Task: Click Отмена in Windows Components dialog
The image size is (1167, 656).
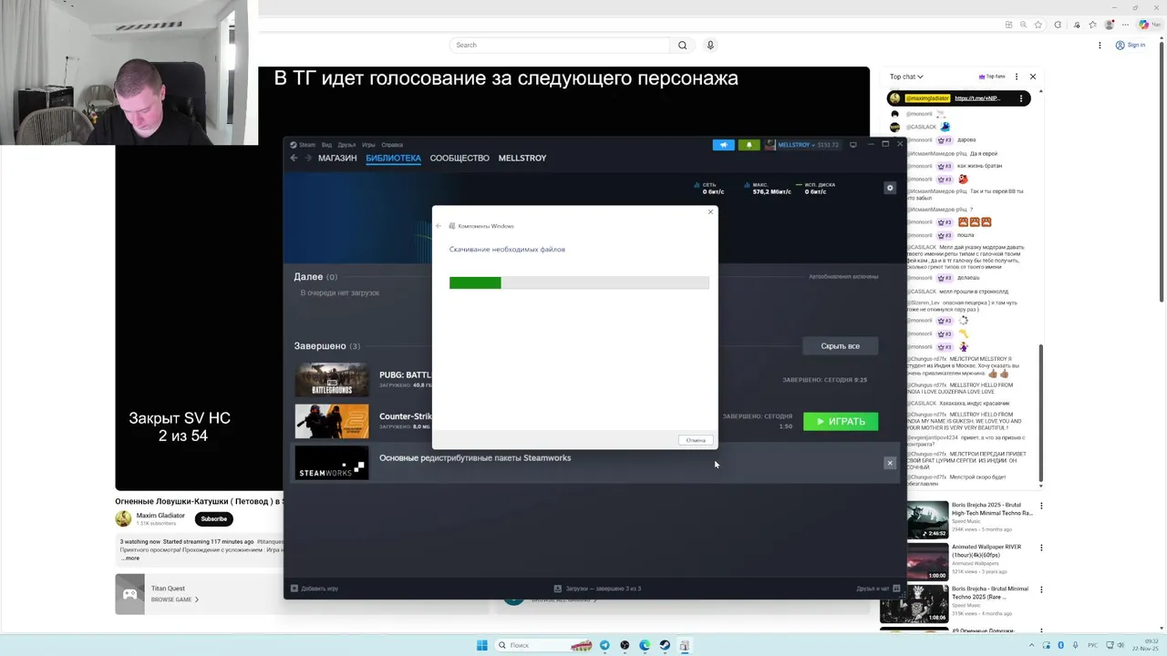Action: click(x=696, y=440)
